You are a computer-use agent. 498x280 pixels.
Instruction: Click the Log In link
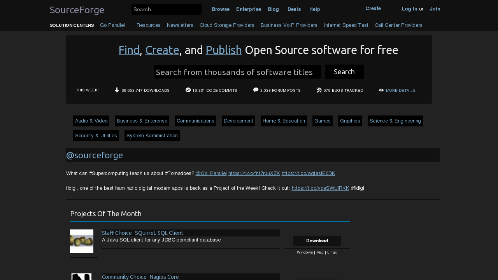pos(410,9)
